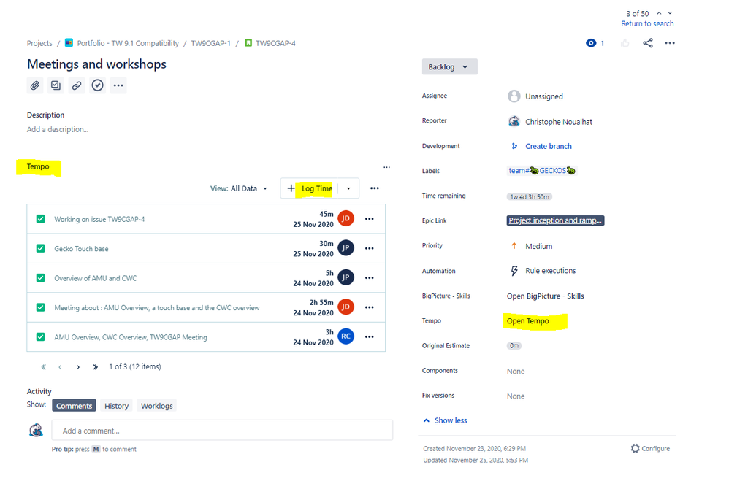Toggle checkbox for 'AMU Overview, CWC Overview, TW9CGAP Meeting'
This screenshot has width=729, height=481.
pyautogui.click(x=41, y=337)
